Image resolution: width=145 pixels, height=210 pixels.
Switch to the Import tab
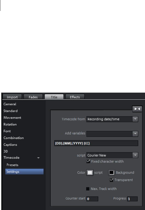point(12,97)
